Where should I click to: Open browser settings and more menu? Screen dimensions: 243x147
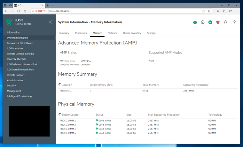[237, 11]
